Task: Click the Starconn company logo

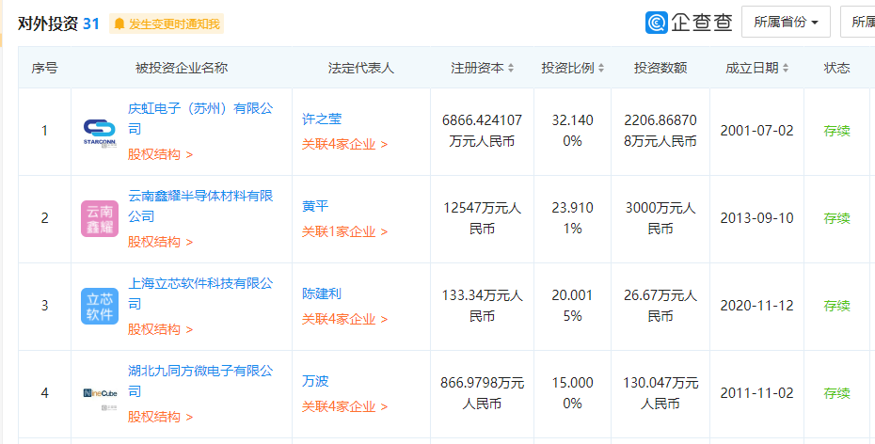Action: point(100,132)
